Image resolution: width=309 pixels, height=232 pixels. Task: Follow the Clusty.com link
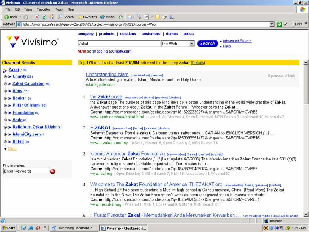[x=122, y=51]
